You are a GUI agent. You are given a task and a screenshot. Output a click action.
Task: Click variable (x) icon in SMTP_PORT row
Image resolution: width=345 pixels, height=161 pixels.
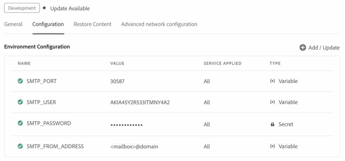pos(272,81)
